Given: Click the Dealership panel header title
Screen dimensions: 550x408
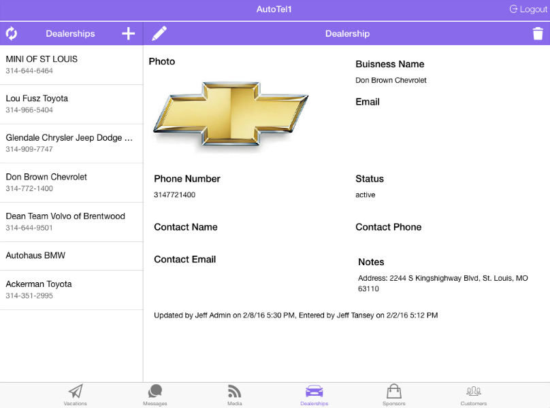Looking at the screenshot, I should [x=347, y=33].
